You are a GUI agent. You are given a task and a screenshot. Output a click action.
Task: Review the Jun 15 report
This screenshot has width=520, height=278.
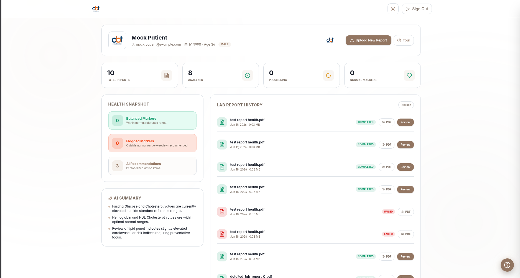(405, 256)
